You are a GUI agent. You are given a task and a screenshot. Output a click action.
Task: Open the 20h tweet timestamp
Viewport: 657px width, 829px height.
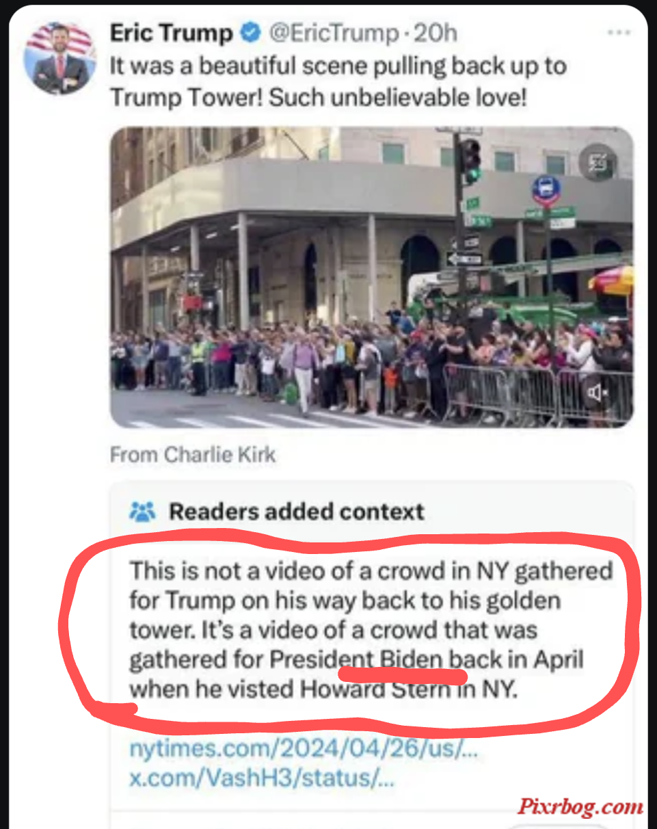pyautogui.click(x=435, y=32)
